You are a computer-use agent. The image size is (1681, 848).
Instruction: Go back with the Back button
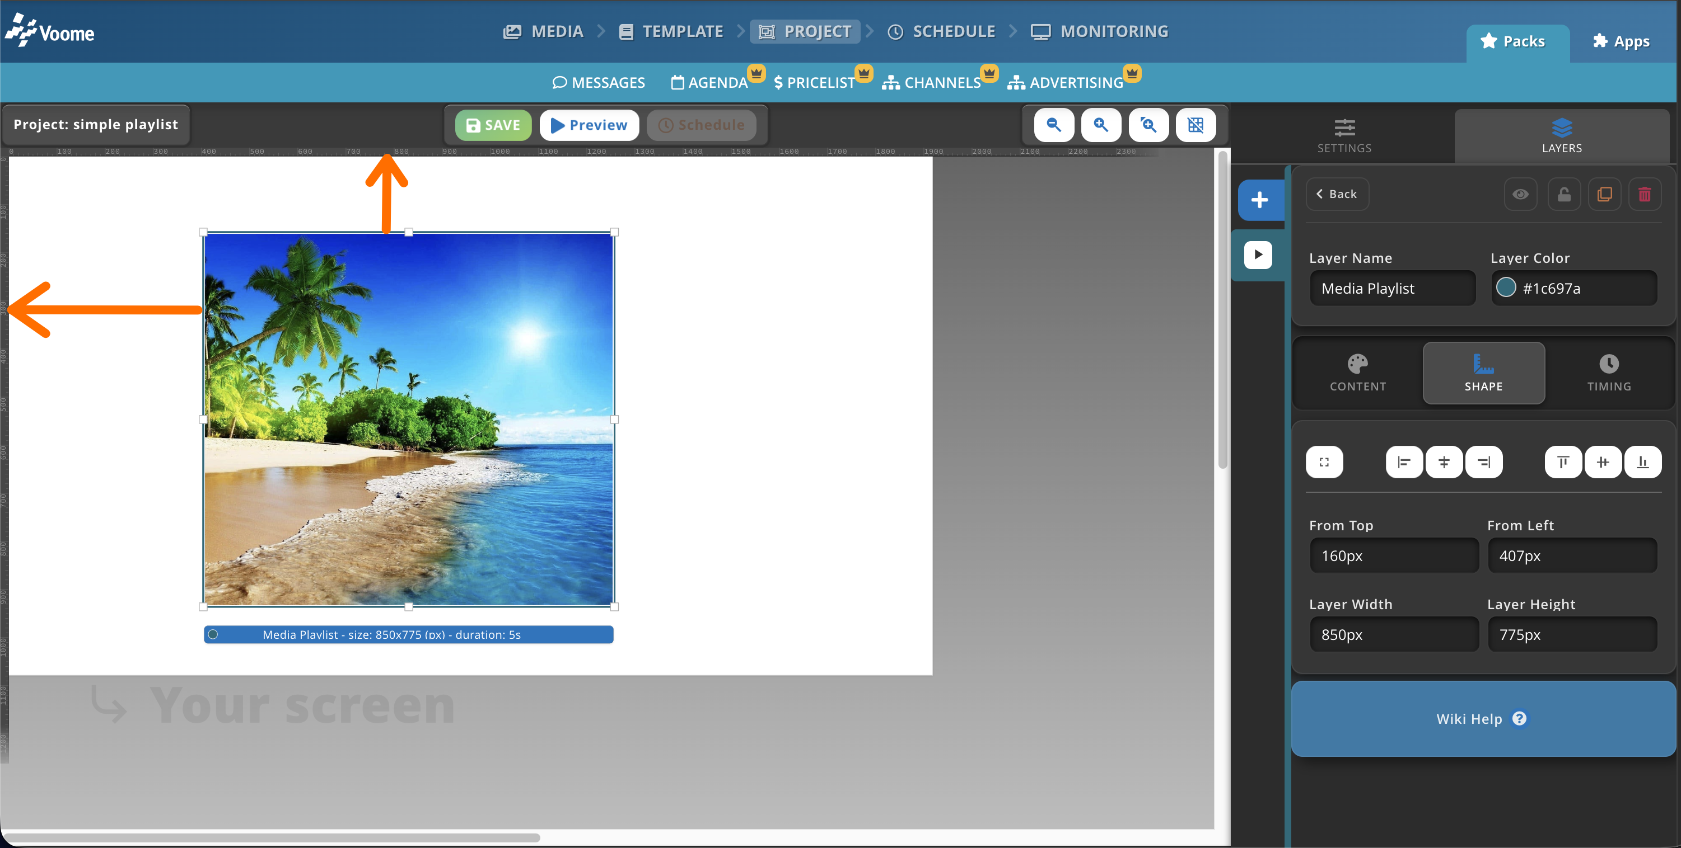[x=1337, y=194]
